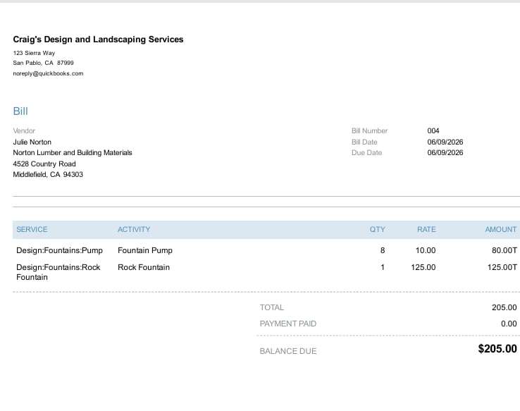
Task: Click the Bill Number label
Action: [x=369, y=130]
